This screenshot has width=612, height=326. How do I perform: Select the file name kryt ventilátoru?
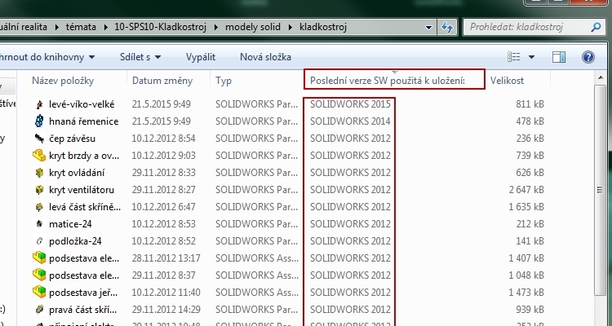pyautogui.click(x=82, y=190)
